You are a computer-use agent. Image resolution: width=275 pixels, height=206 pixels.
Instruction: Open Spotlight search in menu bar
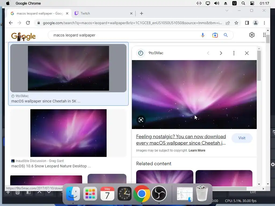point(243,3)
